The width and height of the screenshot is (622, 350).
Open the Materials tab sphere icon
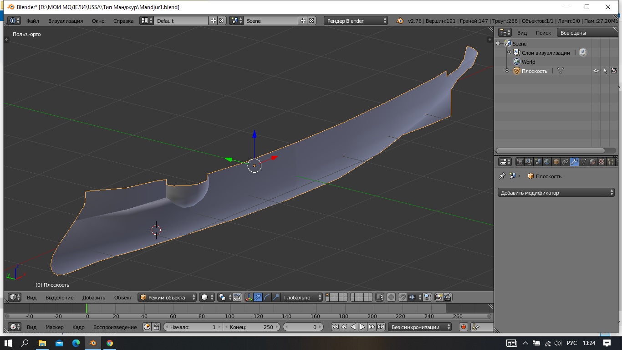(592, 162)
